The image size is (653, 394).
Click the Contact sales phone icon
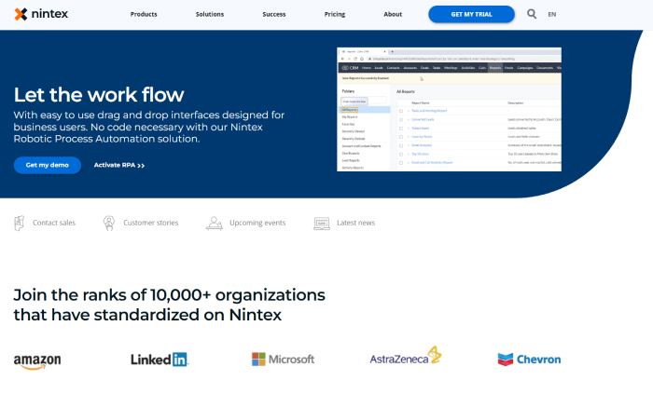point(20,224)
